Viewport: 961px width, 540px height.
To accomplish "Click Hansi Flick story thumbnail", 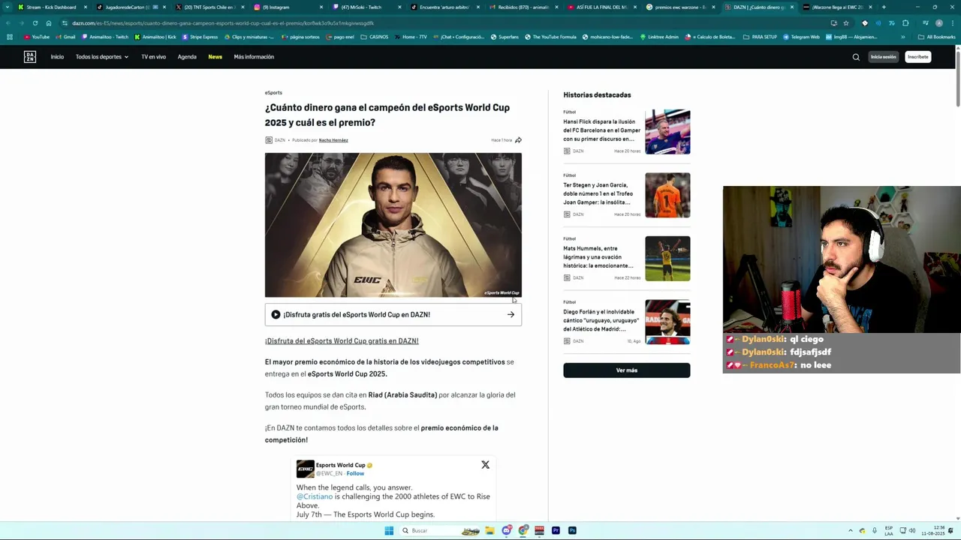I will tap(667, 132).
